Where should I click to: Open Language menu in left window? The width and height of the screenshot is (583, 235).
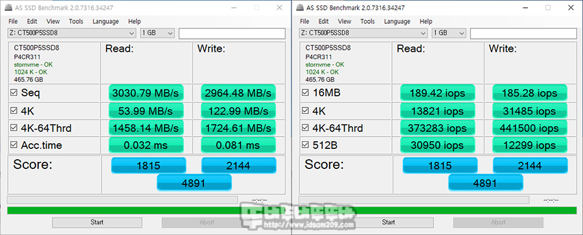tap(106, 21)
